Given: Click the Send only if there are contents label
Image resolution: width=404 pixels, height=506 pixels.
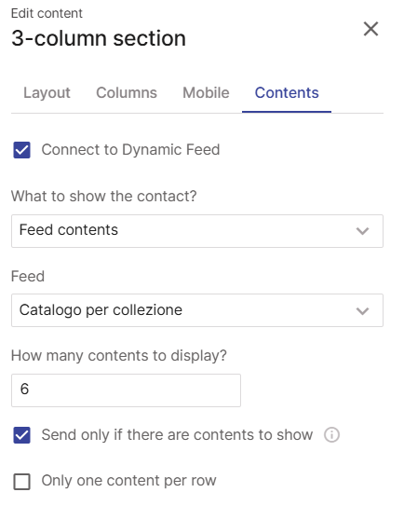Looking at the screenshot, I should coord(177,434).
